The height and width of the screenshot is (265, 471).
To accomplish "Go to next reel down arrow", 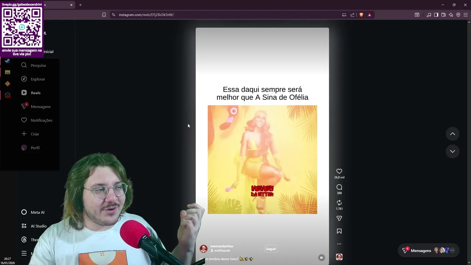I will point(453,151).
